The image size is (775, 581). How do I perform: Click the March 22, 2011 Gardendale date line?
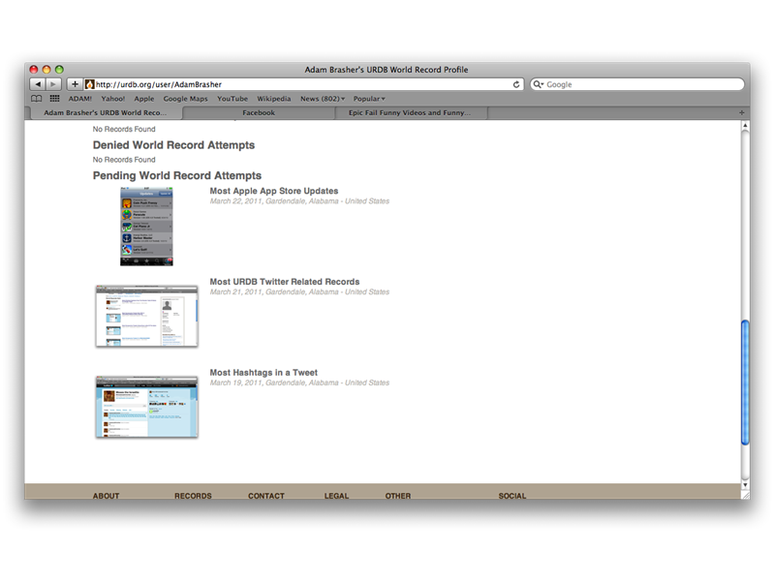pyautogui.click(x=299, y=201)
